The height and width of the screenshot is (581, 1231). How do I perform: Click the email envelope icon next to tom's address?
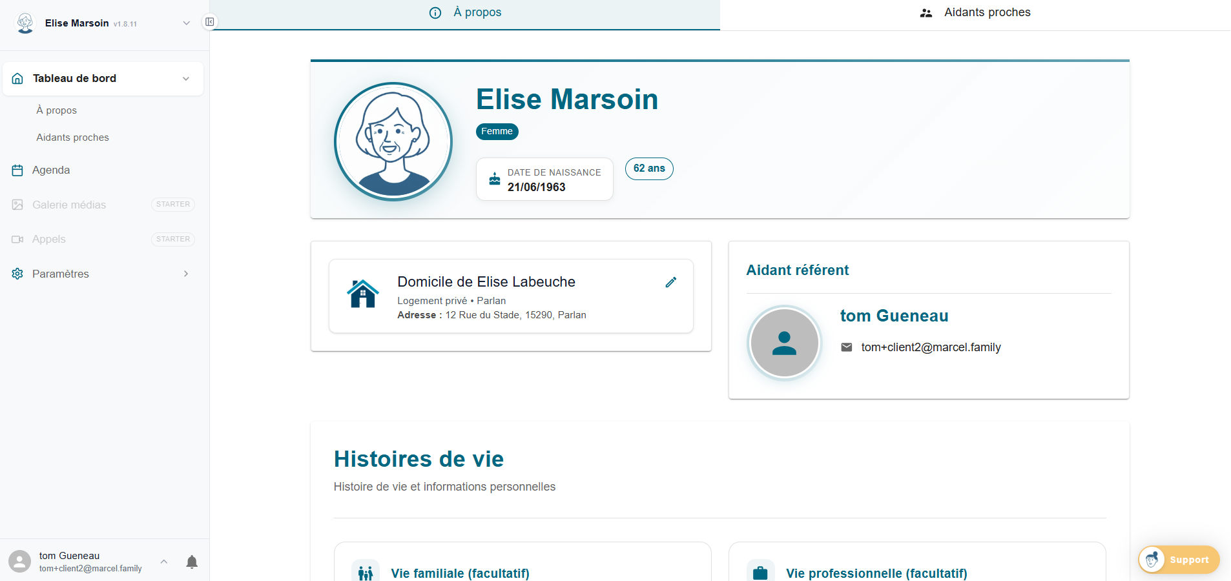[845, 347]
